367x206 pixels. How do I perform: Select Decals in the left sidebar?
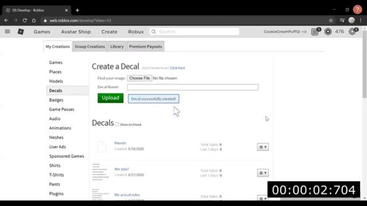click(x=68, y=90)
